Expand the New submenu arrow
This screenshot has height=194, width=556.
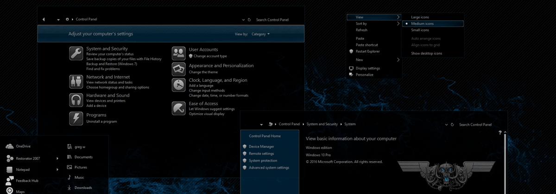coord(398,60)
